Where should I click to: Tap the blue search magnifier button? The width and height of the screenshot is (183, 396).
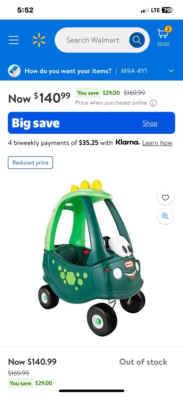137,40
